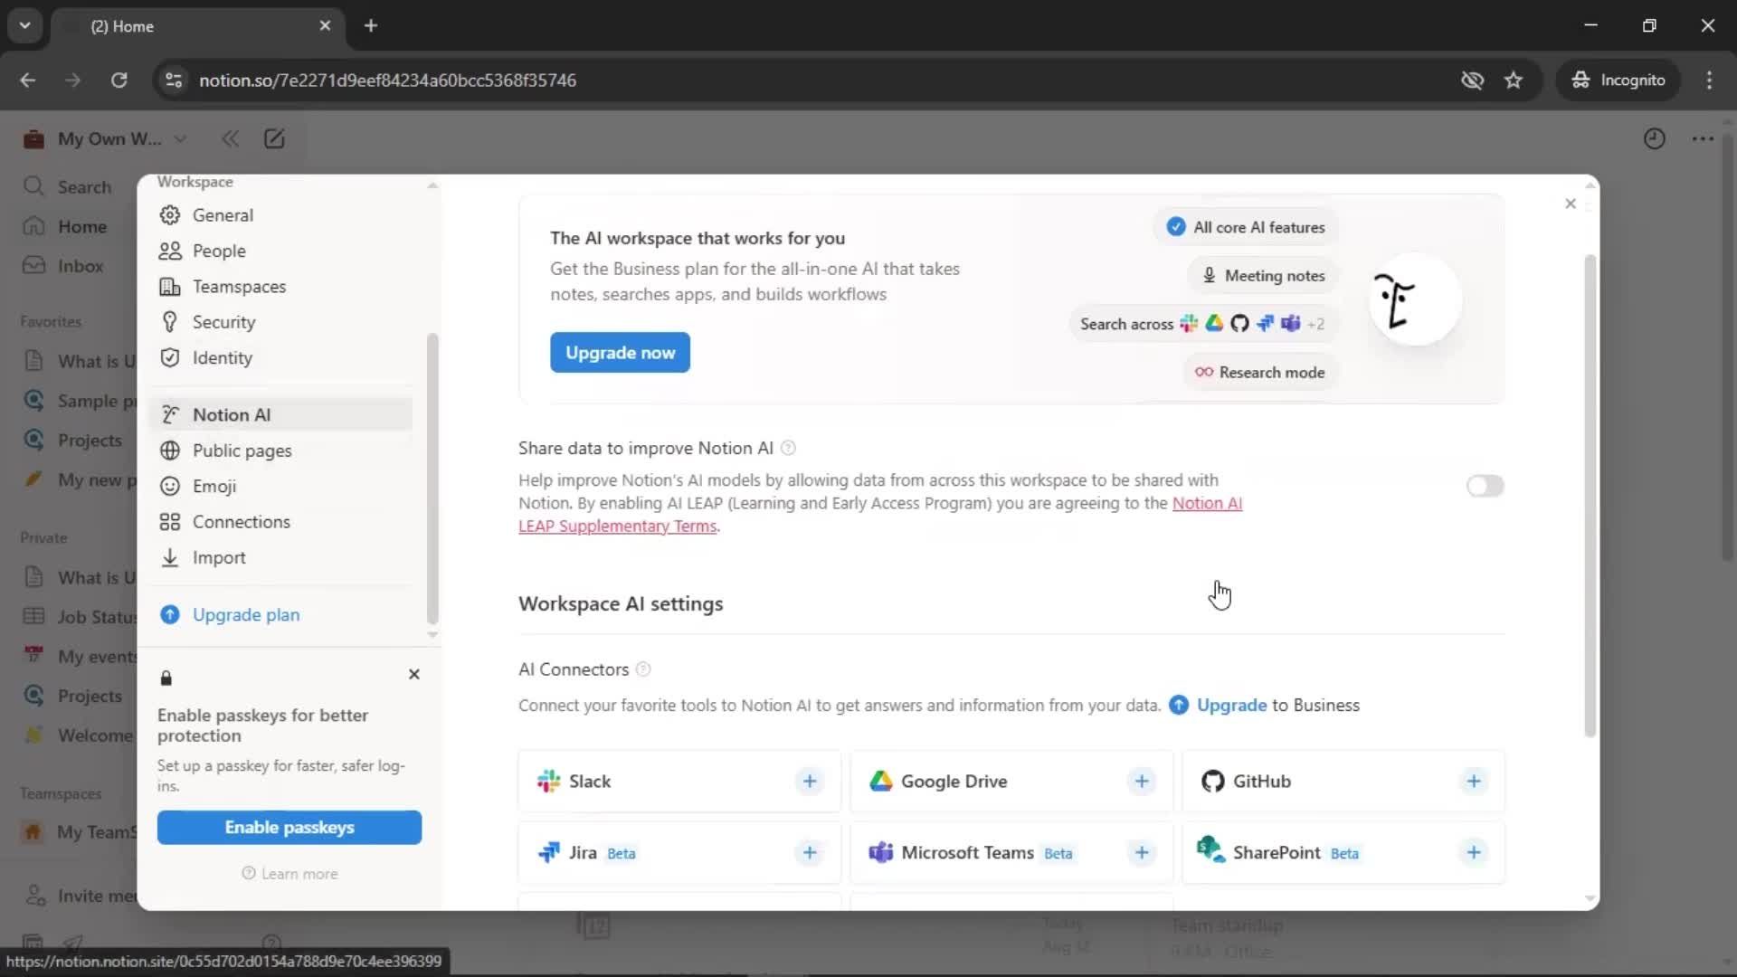Click settings sidebar scroll down arrow
Image resolution: width=1737 pixels, height=977 pixels.
click(x=432, y=635)
